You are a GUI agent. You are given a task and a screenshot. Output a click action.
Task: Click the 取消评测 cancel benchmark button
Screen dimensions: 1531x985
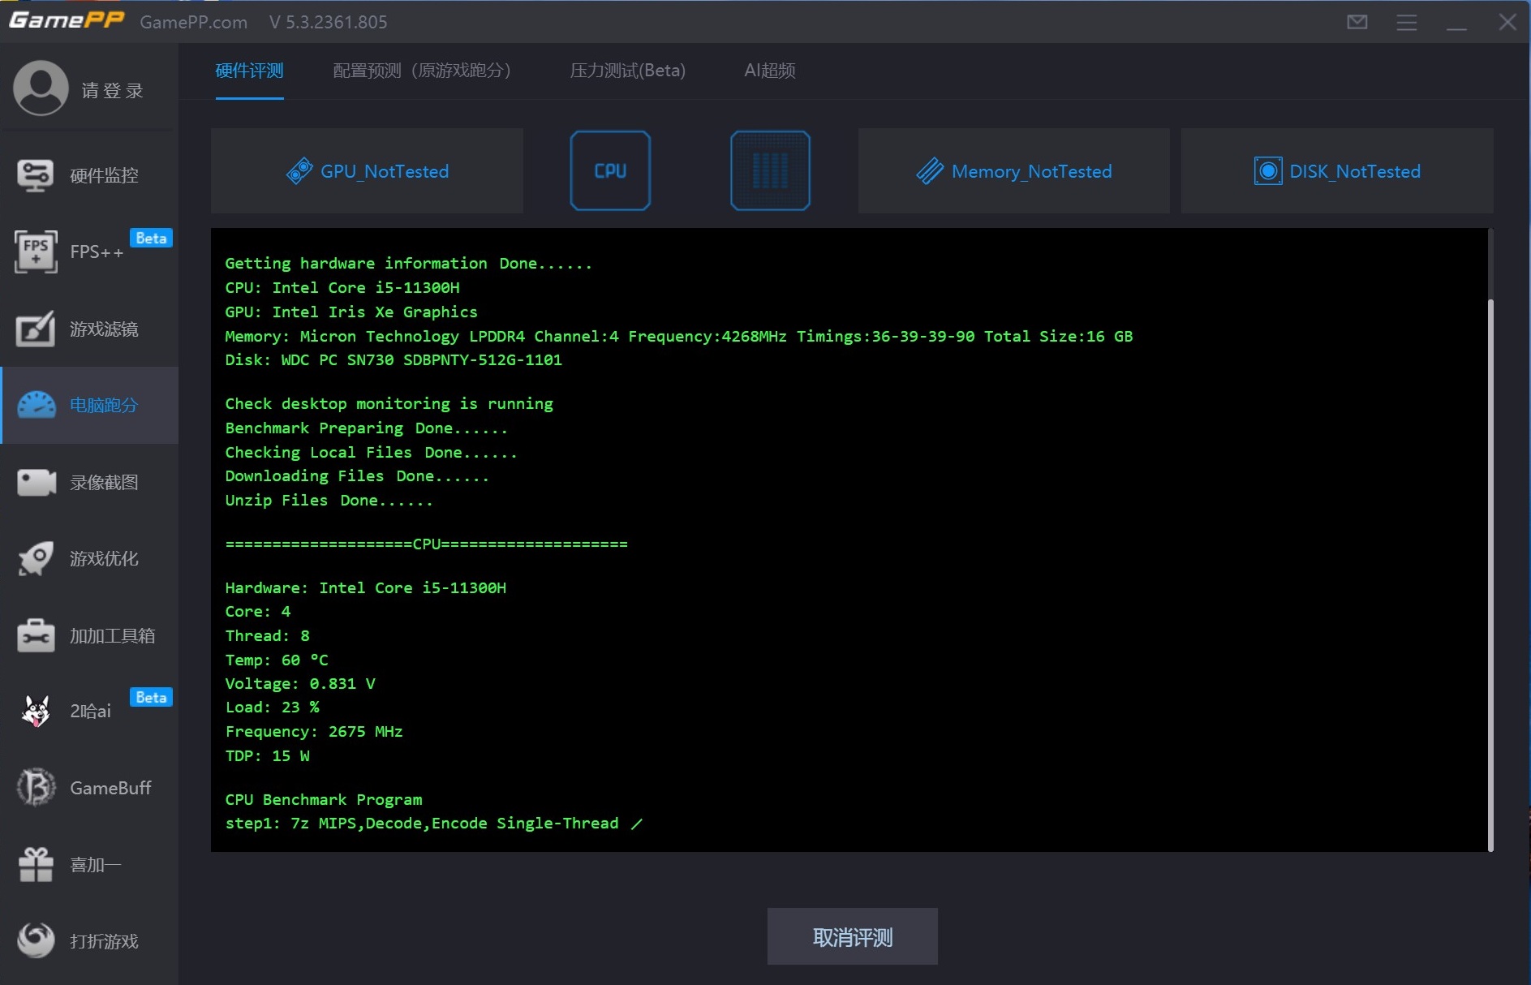(852, 936)
